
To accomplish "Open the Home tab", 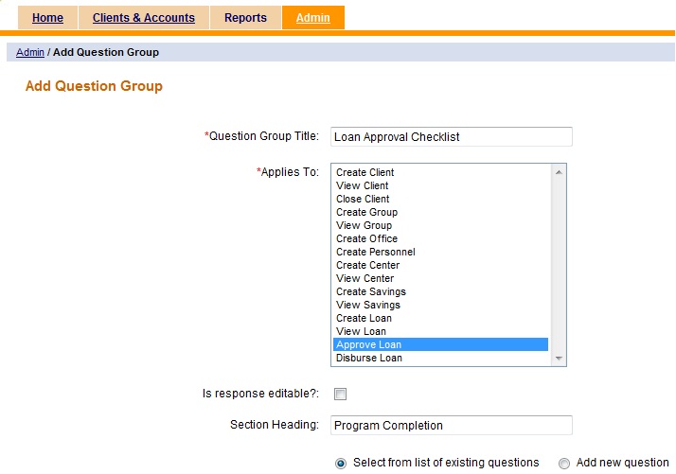I will click(47, 18).
